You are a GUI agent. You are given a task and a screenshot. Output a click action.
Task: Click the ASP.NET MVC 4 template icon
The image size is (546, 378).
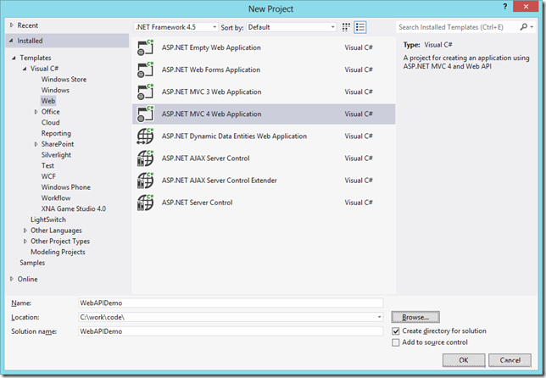tap(145, 114)
